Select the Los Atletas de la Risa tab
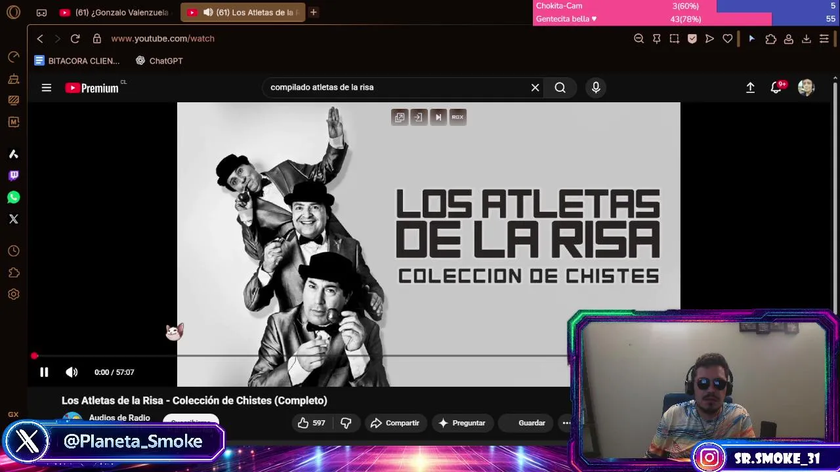Screen dimensions: 840x472 pos(243,12)
